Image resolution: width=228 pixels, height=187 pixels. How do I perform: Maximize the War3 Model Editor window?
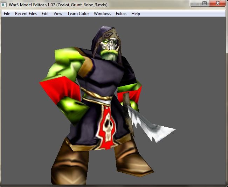point(205,3)
